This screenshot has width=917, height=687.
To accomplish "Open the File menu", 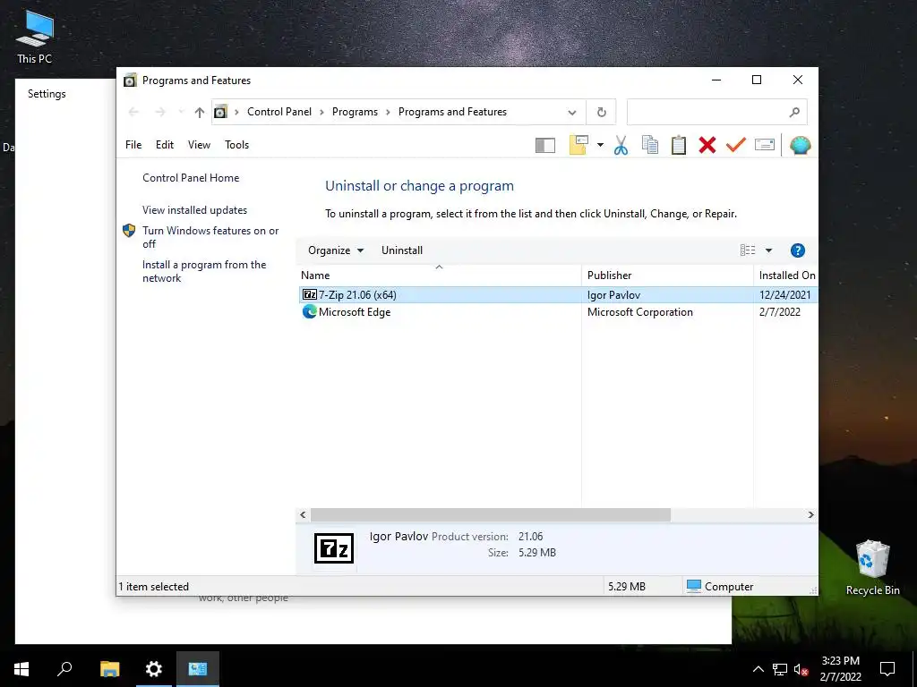I will pyautogui.click(x=133, y=145).
